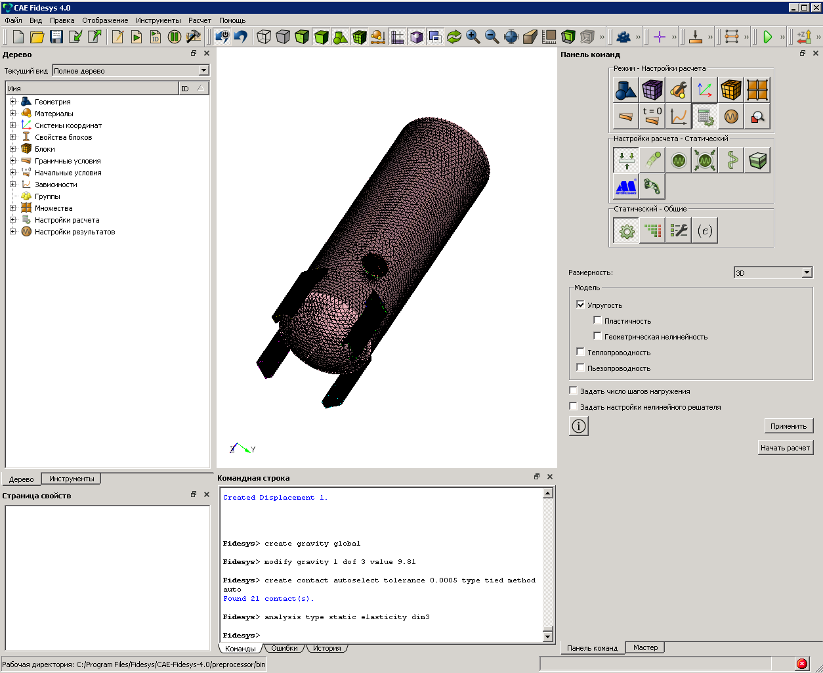Screen dimensions: 823x673
Task: Open the Текущий вид dropdown
Action: pos(131,70)
